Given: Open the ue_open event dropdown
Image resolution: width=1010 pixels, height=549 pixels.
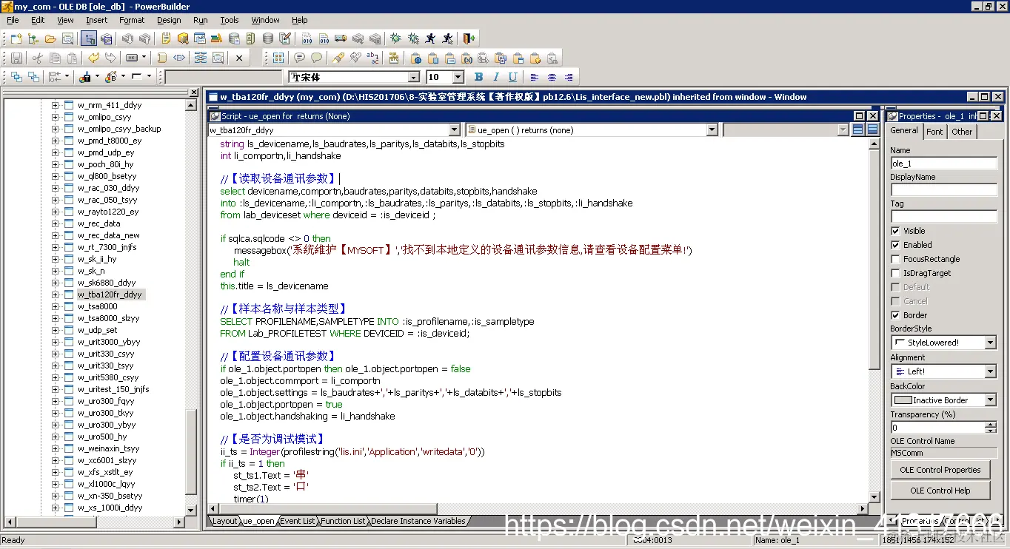Looking at the screenshot, I should point(712,130).
